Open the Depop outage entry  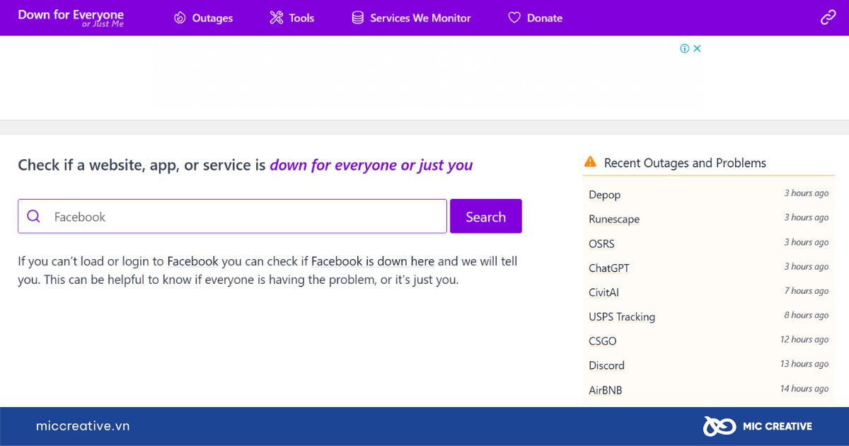604,195
